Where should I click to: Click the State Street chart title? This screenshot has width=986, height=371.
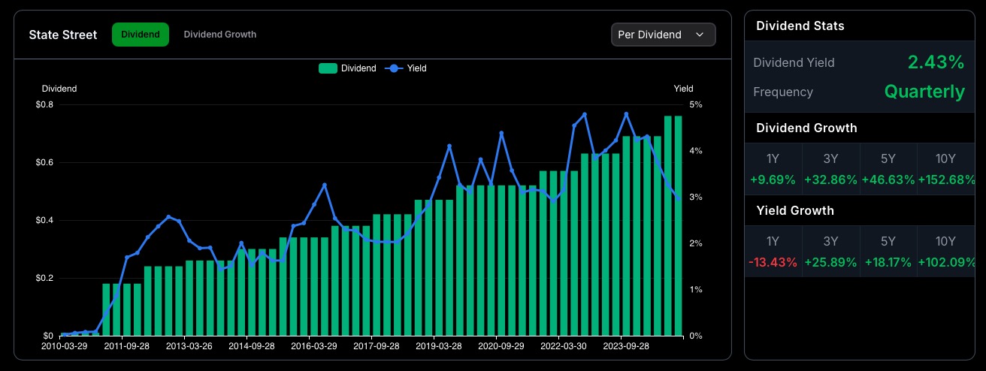[x=63, y=35]
